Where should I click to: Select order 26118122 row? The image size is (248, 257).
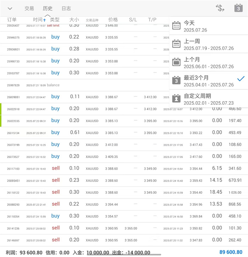[124, 193]
